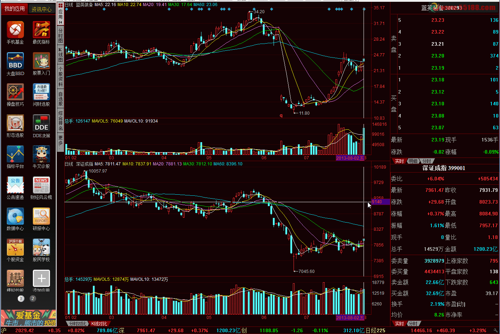Launch the 数据中心 pie-chart app

(x=15, y=216)
